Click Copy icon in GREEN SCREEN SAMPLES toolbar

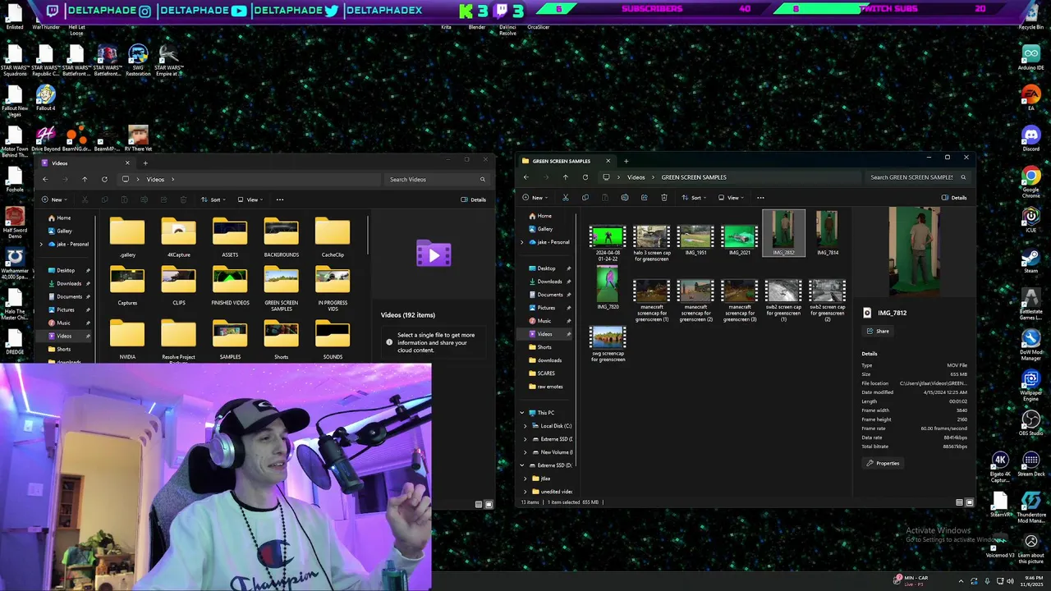(585, 198)
